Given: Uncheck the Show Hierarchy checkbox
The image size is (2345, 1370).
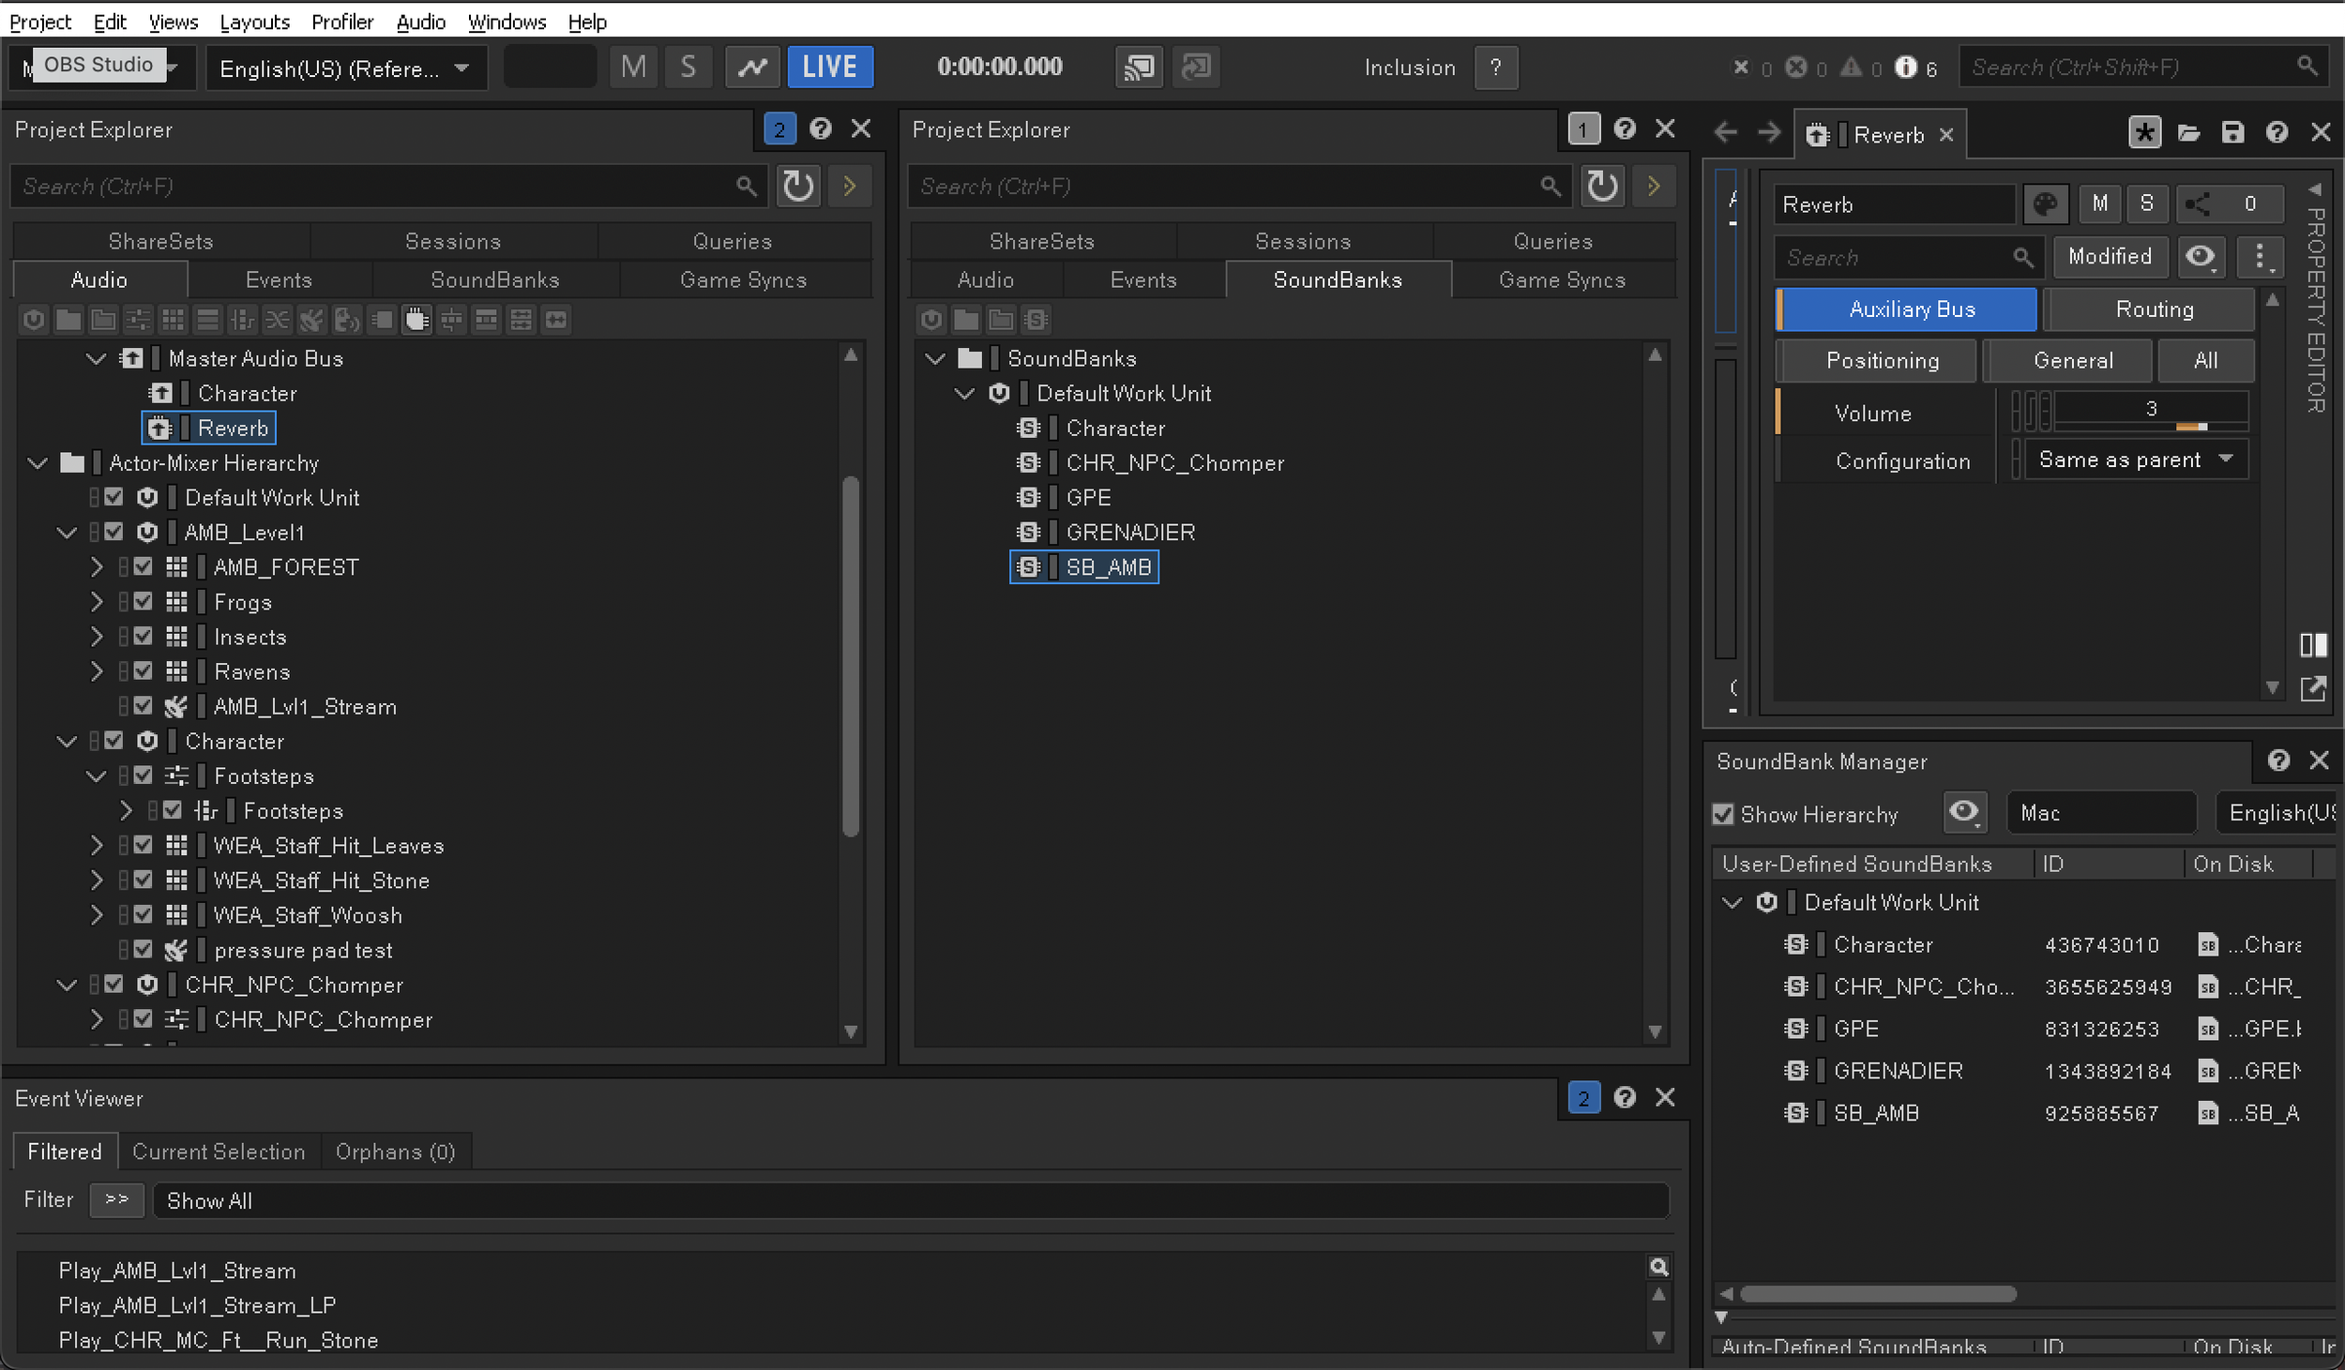Looking at the screenshot, I should pos(1723,814).
